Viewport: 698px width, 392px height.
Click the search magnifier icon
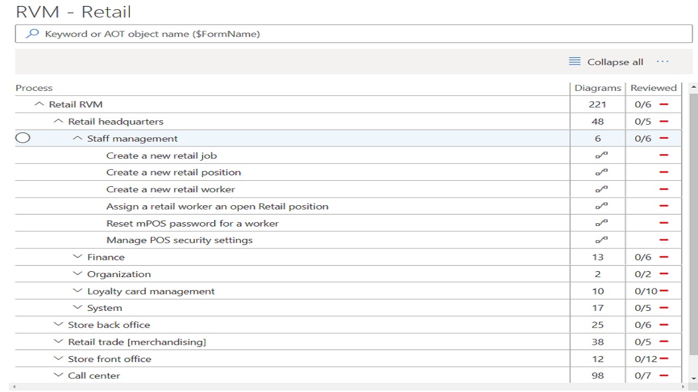pos(33,34)
